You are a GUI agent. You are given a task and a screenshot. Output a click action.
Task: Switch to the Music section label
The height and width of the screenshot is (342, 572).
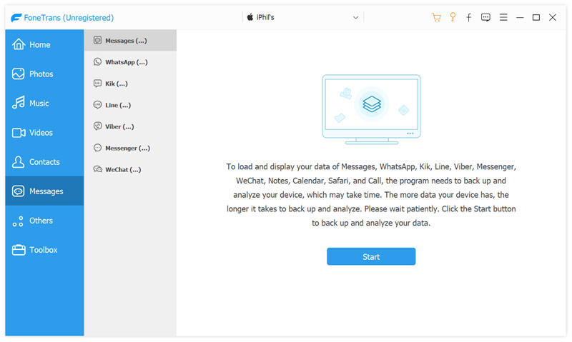point(39,104)
